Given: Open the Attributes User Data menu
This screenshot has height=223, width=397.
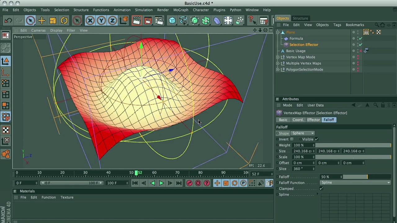Looking at the screenshot, I should click(315, 105).
